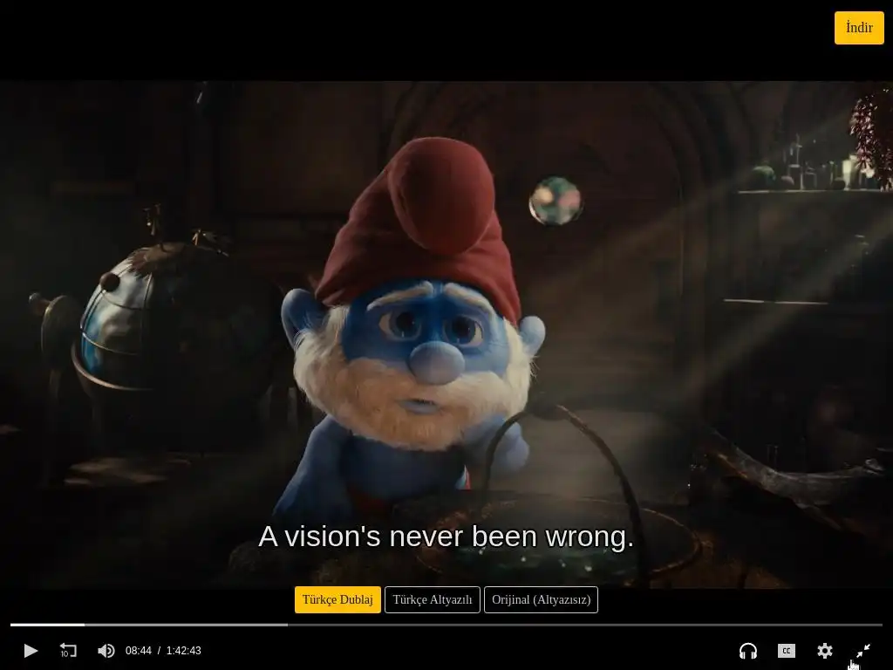Mute audio via the speaker icon

(x=106, y=650)
